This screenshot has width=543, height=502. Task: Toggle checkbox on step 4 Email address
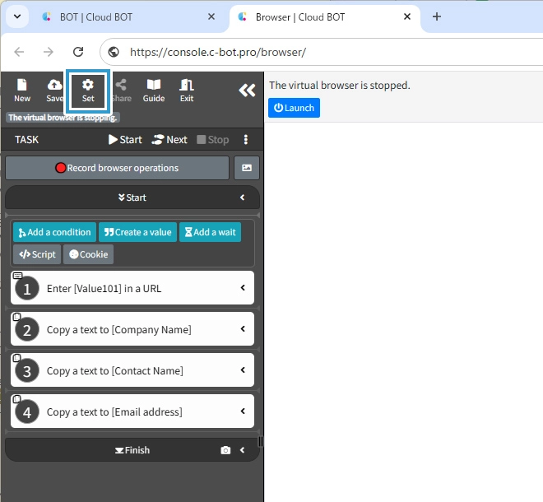pos(17,399)
